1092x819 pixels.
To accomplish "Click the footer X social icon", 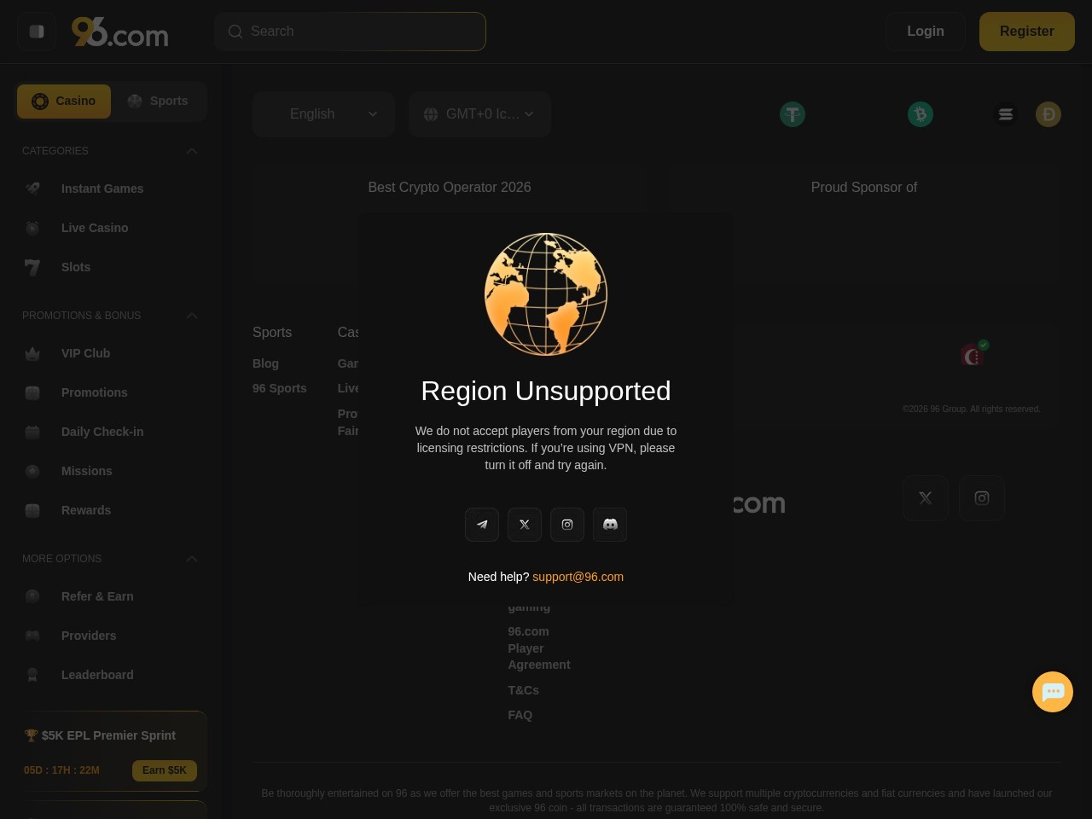I will [926, 498].
